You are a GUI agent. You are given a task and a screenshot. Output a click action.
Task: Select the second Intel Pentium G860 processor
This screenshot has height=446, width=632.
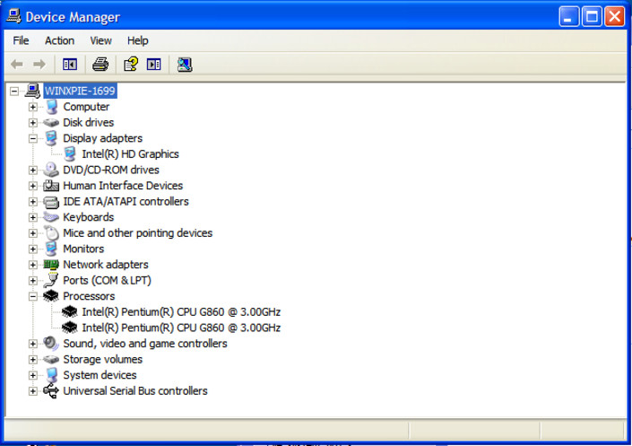[181, 328]
